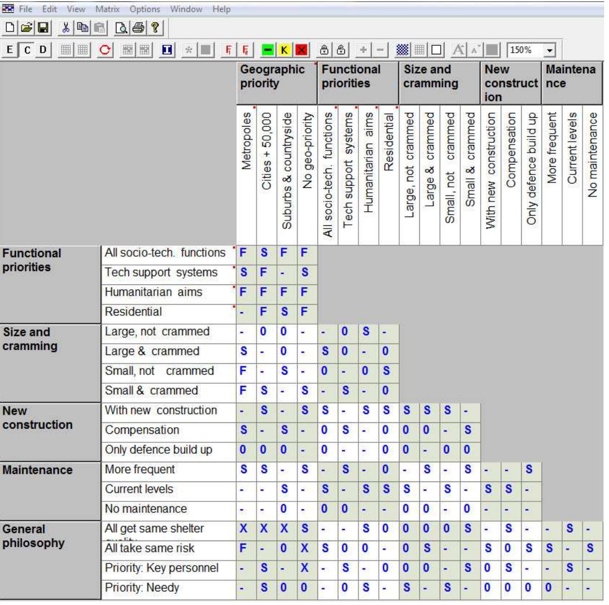The image size is (609, 605).
Task: Open the Window menu
Action: 186,9
